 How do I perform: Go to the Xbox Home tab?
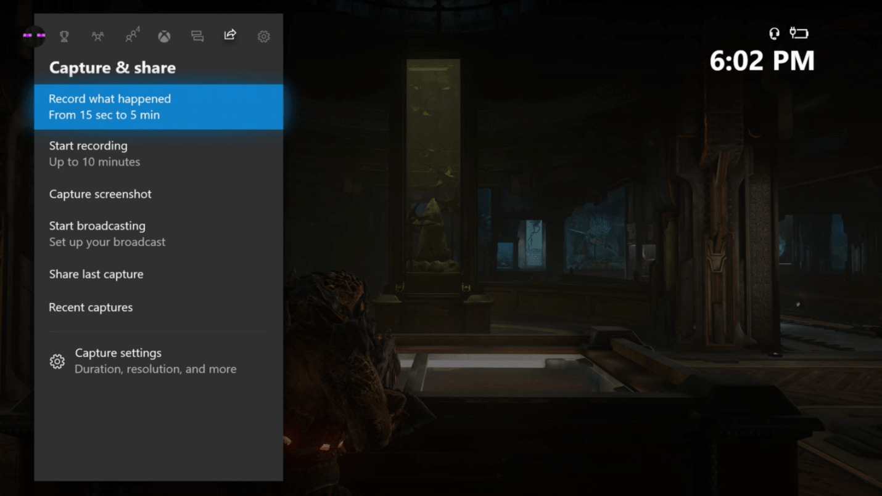click(x=164, y=36)
